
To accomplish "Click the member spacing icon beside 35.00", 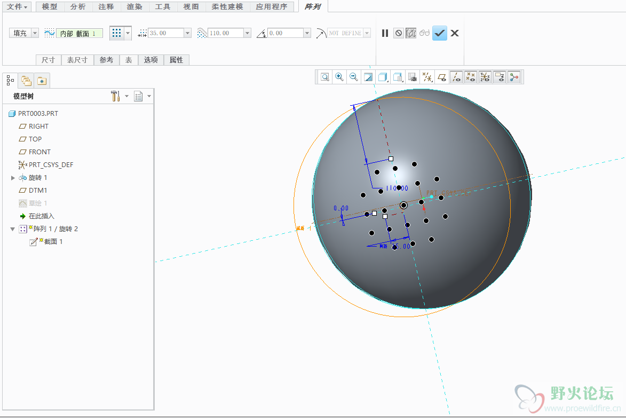I will [142, 33].
